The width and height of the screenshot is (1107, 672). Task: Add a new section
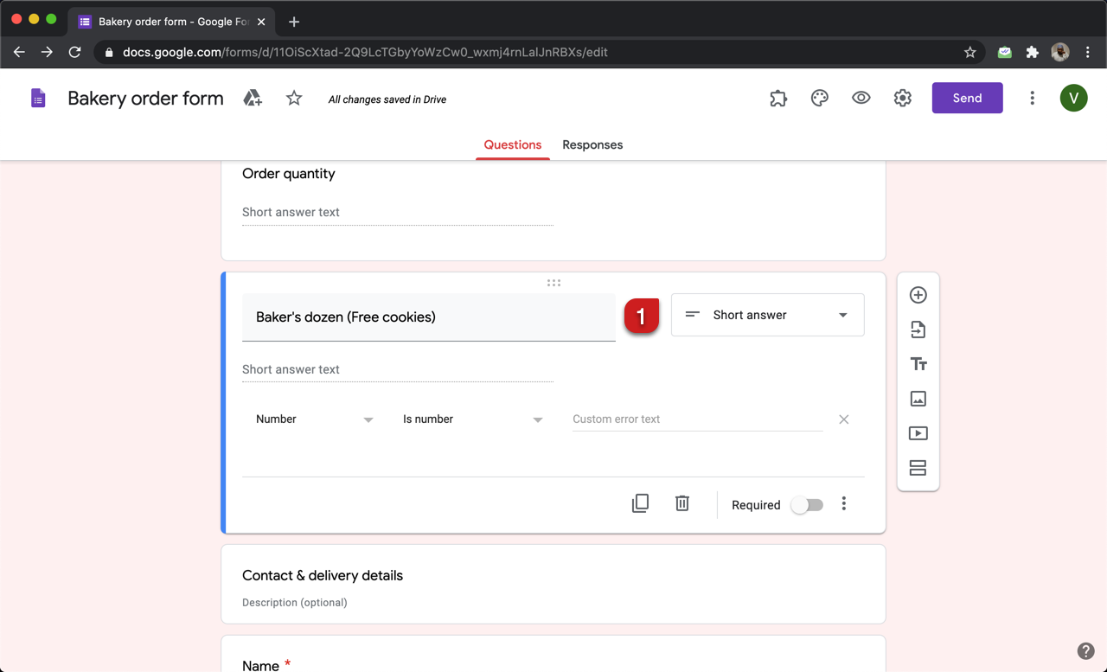(918, 467)
